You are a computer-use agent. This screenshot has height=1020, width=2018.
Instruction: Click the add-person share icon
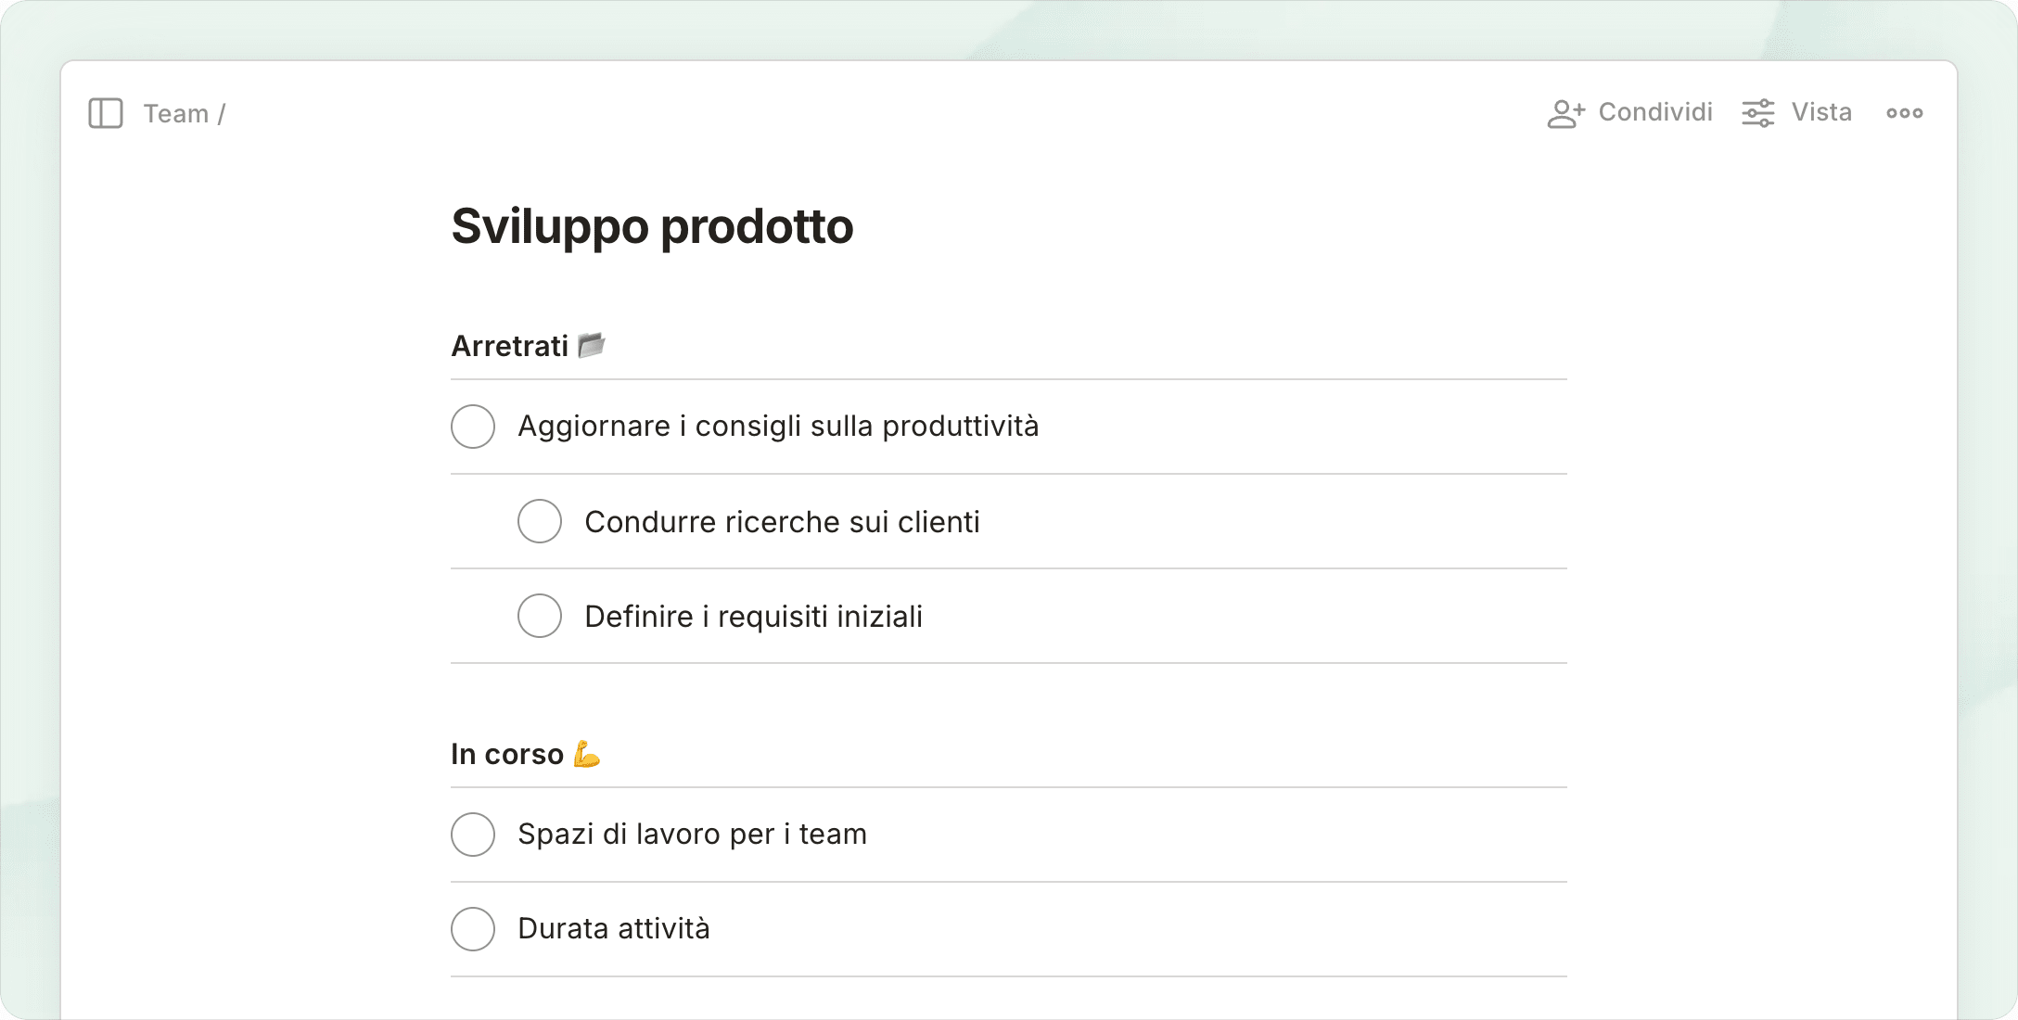[x=1565, y=113]
